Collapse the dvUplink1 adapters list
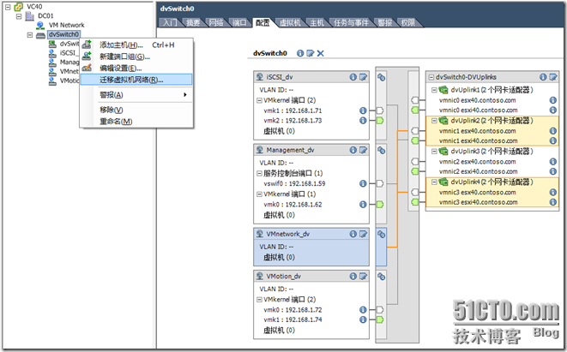 (434, 90)
